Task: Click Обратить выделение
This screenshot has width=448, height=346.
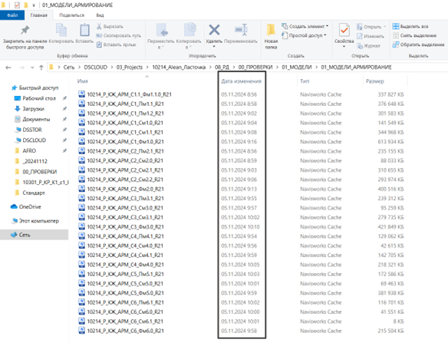Action: [418, 44]
